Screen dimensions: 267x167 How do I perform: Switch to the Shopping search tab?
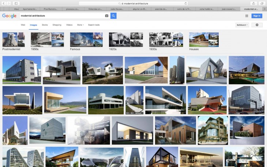(x=57, y=25)
